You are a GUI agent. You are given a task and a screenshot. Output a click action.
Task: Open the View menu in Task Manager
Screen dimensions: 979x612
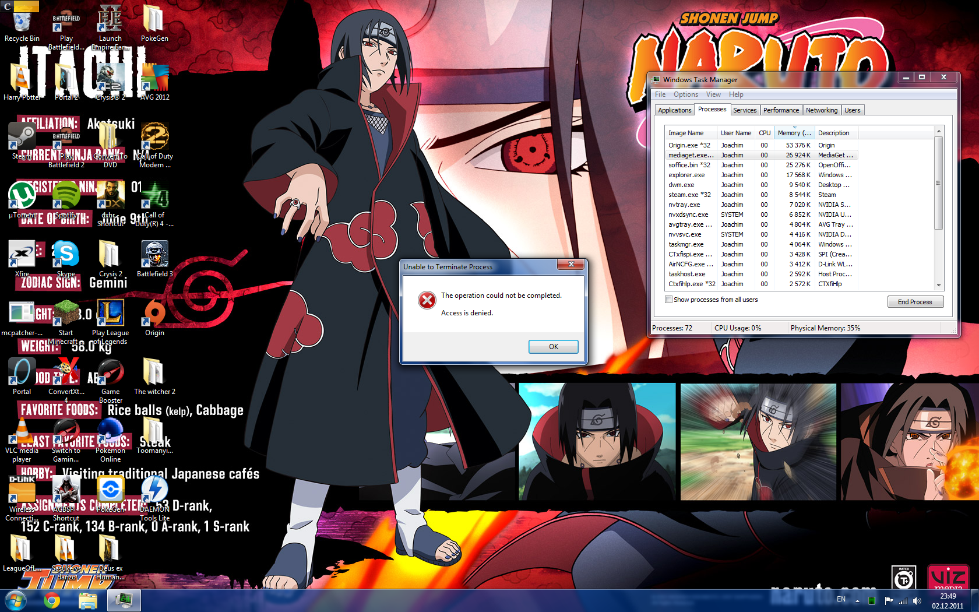(713, 94)
